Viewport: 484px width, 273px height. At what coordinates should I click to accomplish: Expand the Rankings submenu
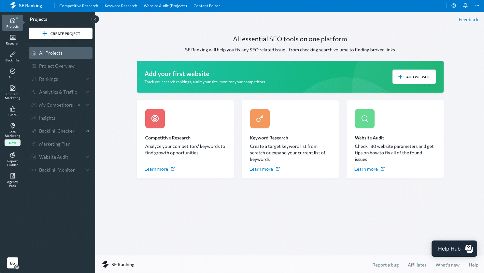point(87,79)
